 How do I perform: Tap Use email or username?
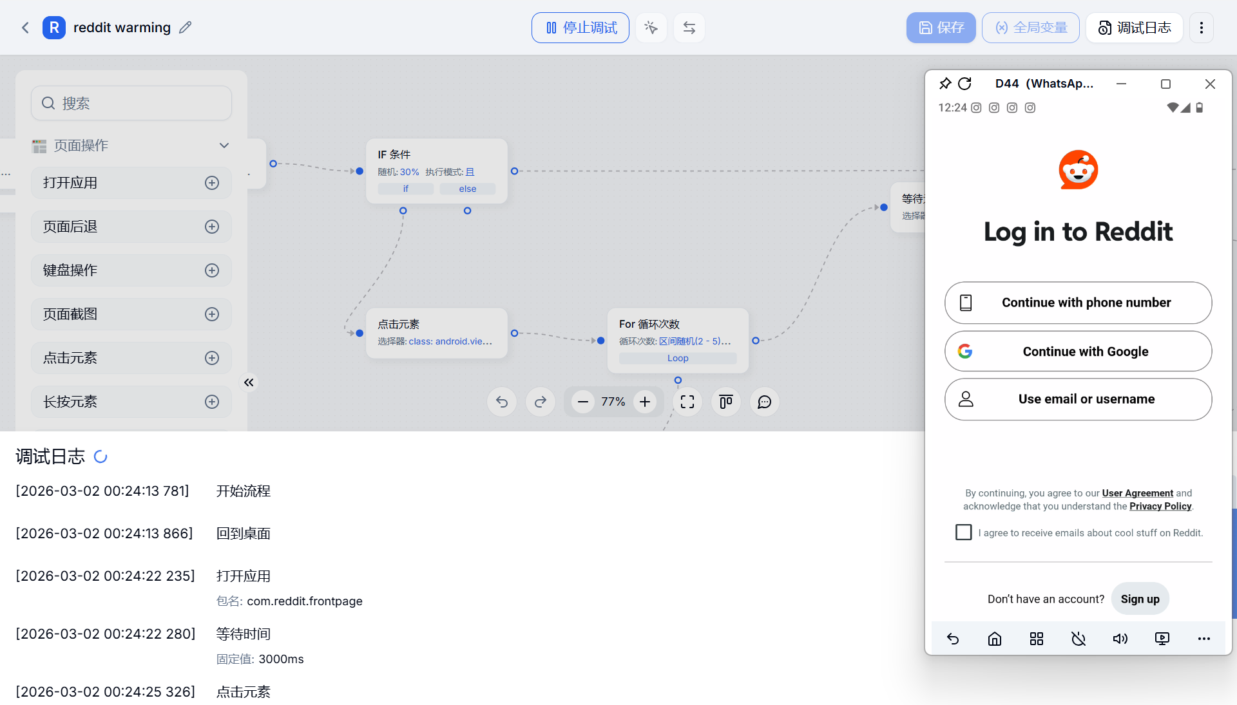pyautogui.click(x=1079, y=399)
